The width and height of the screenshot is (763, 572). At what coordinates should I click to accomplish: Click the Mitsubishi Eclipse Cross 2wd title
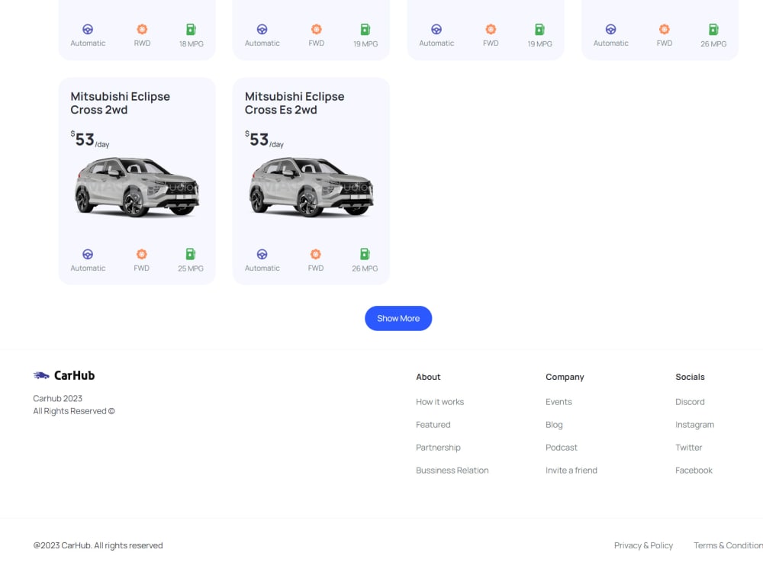click(121, 103)
